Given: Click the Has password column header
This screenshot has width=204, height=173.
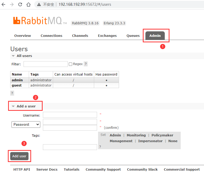Looking at the screenshot, I should point(106,74).
